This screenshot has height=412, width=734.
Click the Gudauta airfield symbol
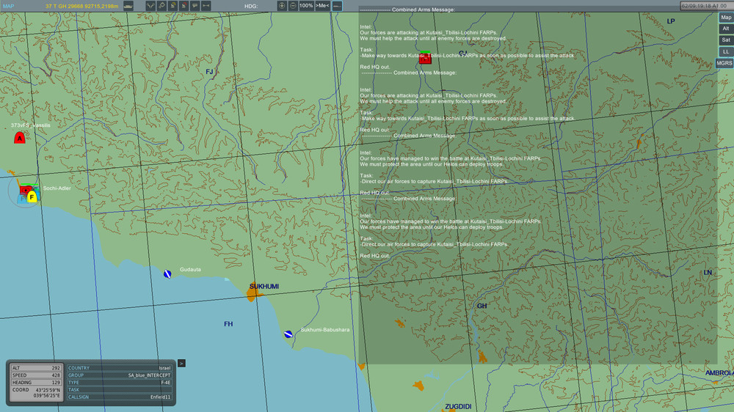point(167,274)
